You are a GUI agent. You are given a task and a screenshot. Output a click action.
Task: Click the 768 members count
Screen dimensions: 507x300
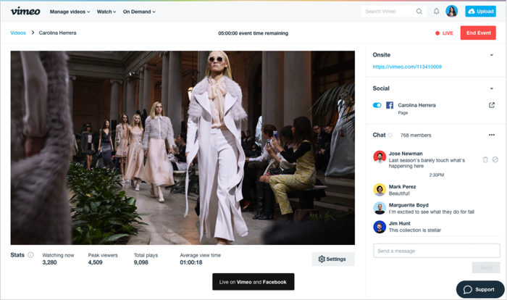(416, 136)
